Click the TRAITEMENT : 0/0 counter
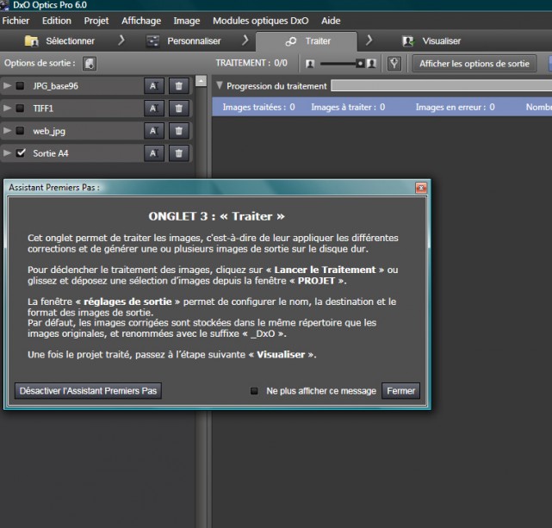This screenshot has width=552, height=528. tap(251, 64)
